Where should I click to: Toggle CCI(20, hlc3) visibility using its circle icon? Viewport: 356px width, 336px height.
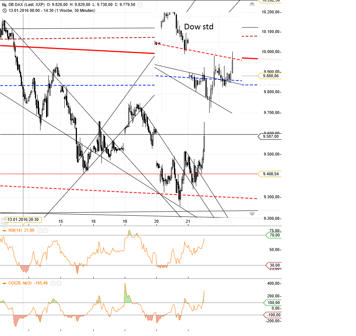pos(53,283)
